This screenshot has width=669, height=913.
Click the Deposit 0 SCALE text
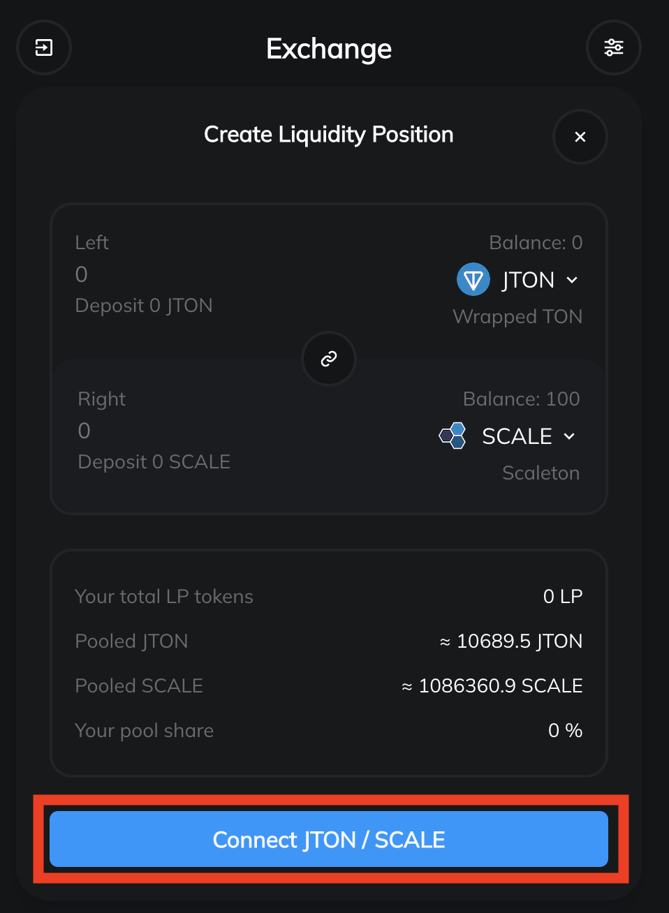[x=154, y=462]
